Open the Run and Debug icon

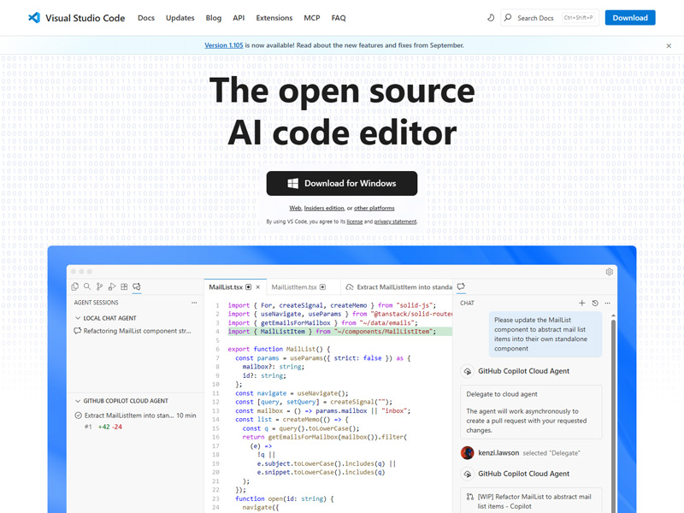click(111, 286)
